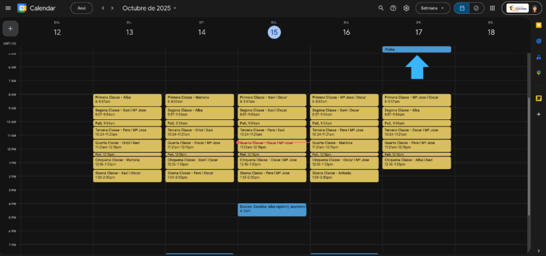
Task: Open the Proba event on Friday
Action: pos(416,49)
